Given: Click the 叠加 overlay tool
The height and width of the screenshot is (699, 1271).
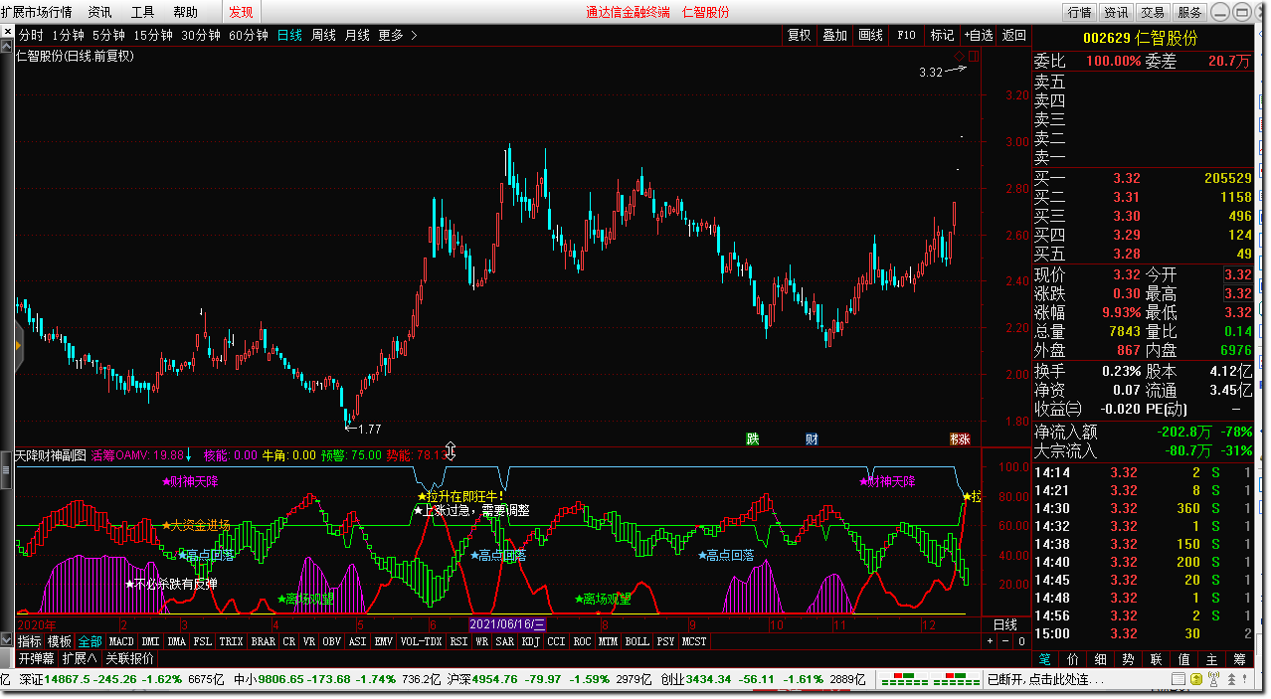Looking at the screenshot, I should (834, 35).
